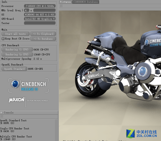Run the Rendering (1 CPU) benchmark

pos(17,50)
